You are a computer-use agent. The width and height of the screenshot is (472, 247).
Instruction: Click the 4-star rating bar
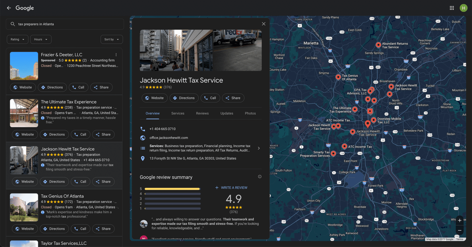point(173,194)
